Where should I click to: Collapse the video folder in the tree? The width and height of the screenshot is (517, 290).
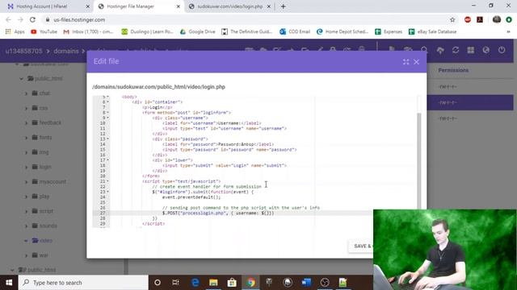point(26,241)
